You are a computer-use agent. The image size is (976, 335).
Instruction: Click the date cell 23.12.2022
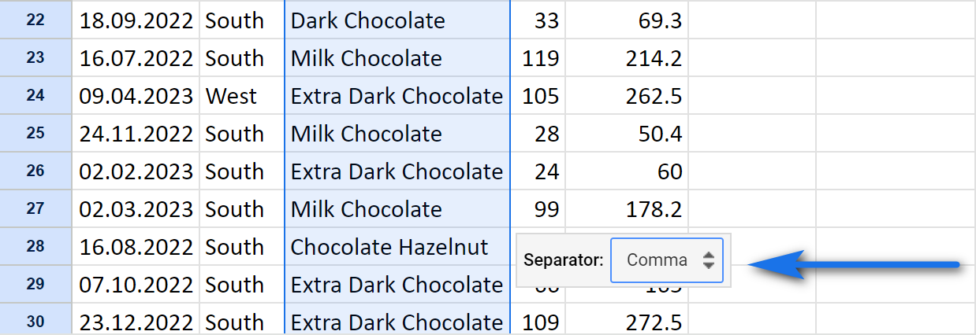[x=136, y=321]
